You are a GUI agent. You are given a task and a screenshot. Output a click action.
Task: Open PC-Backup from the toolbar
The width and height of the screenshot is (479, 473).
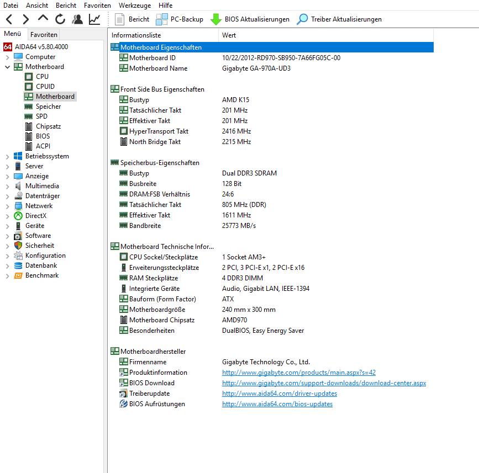tap(180, 19)
